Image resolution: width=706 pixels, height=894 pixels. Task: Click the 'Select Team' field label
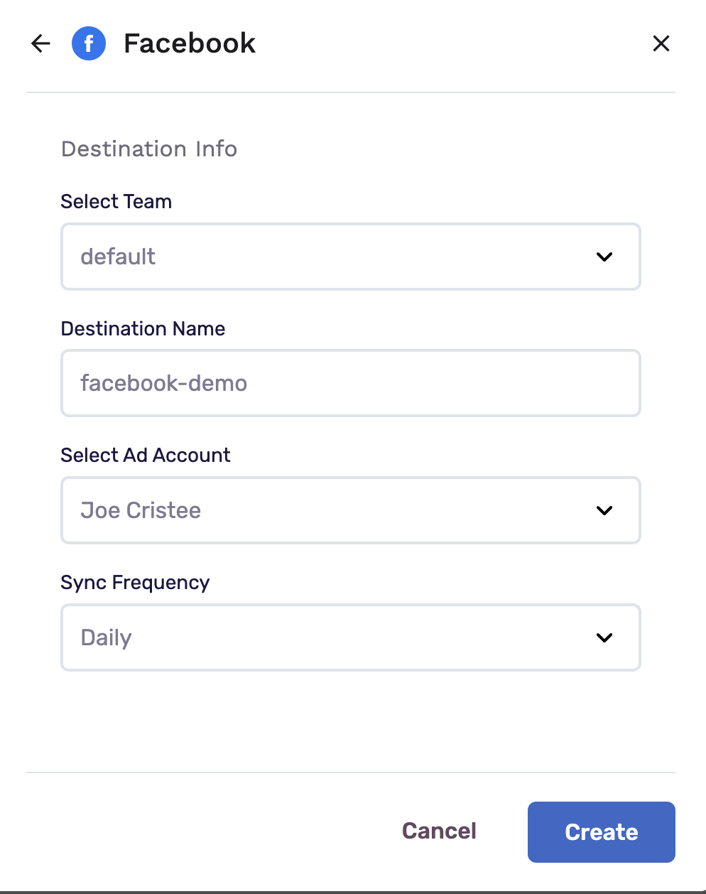pos(116,201)
